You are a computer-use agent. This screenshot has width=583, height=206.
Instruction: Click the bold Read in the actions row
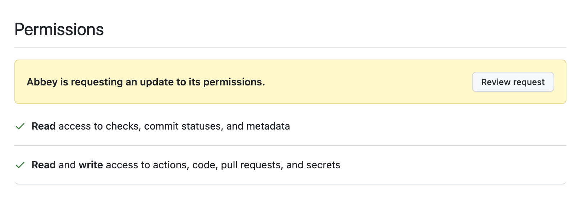tap(43, 165)
